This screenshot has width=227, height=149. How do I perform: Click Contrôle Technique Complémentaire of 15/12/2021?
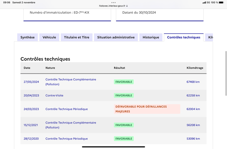[71, 125]
